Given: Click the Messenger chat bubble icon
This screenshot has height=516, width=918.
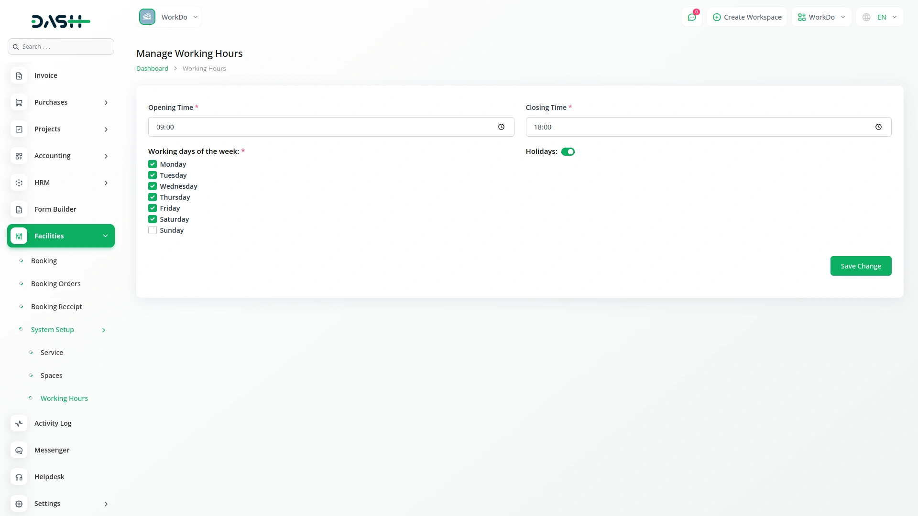Looking at the screenshot, I should click(x=19, y=450).
